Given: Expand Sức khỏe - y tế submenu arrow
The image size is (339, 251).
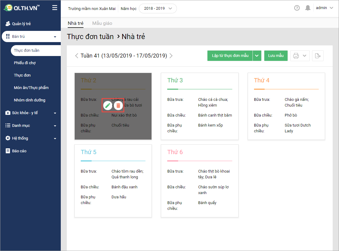Looking at the screenshot, I should pyautogui.click(x=55, y=113).
